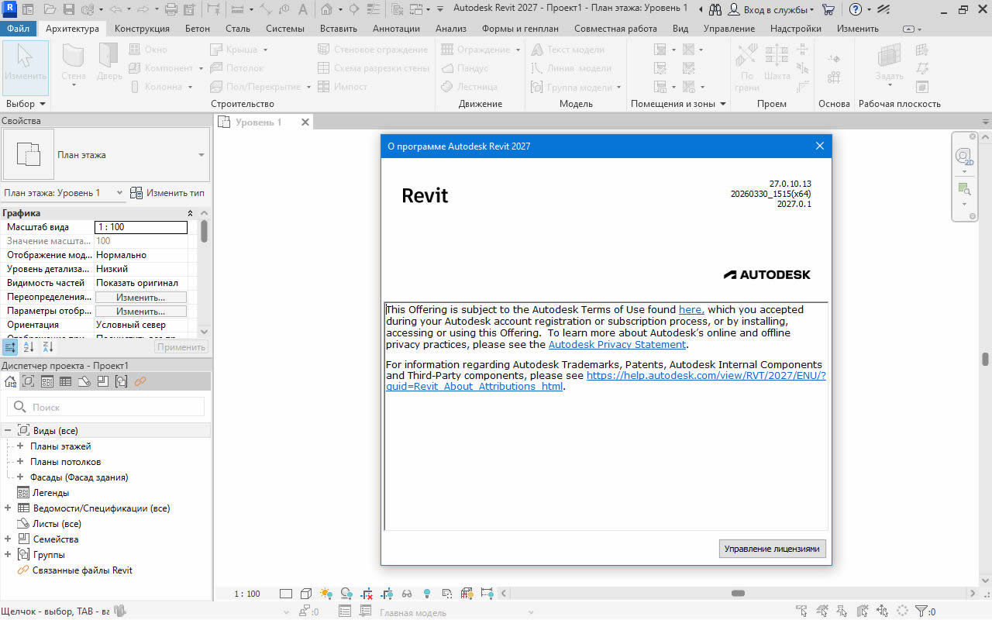Click the Print icon in quick access toolbar
This screenshot has width=992, height=620.
pos(170,9)
